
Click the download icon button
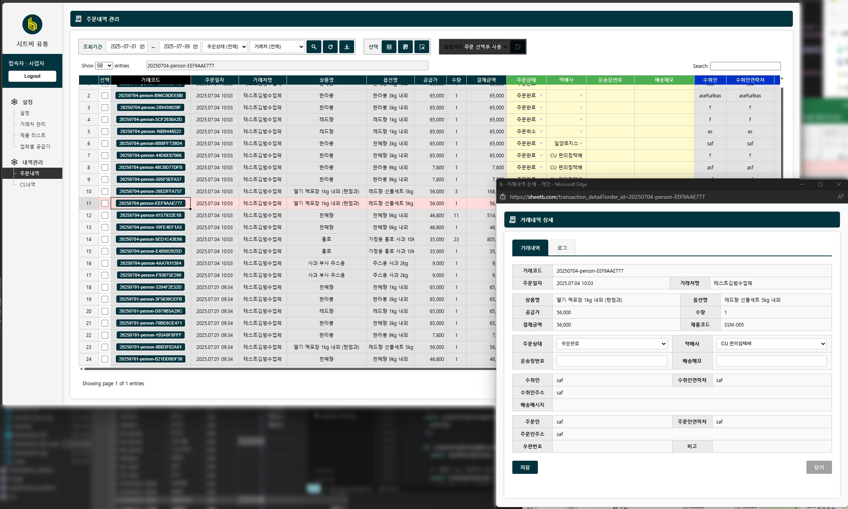coord(346,47)
